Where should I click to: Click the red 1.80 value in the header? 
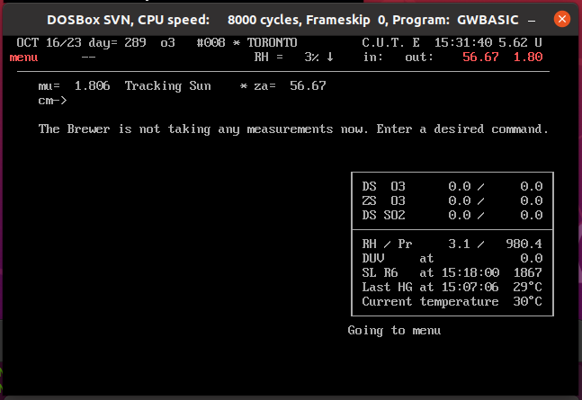point(527,58)
